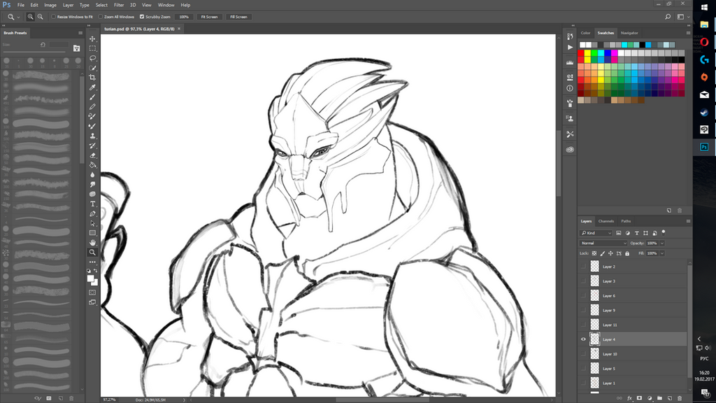Enable Resize Windows to Fit checkbox

pyautogui.click(x=53, y=17)
